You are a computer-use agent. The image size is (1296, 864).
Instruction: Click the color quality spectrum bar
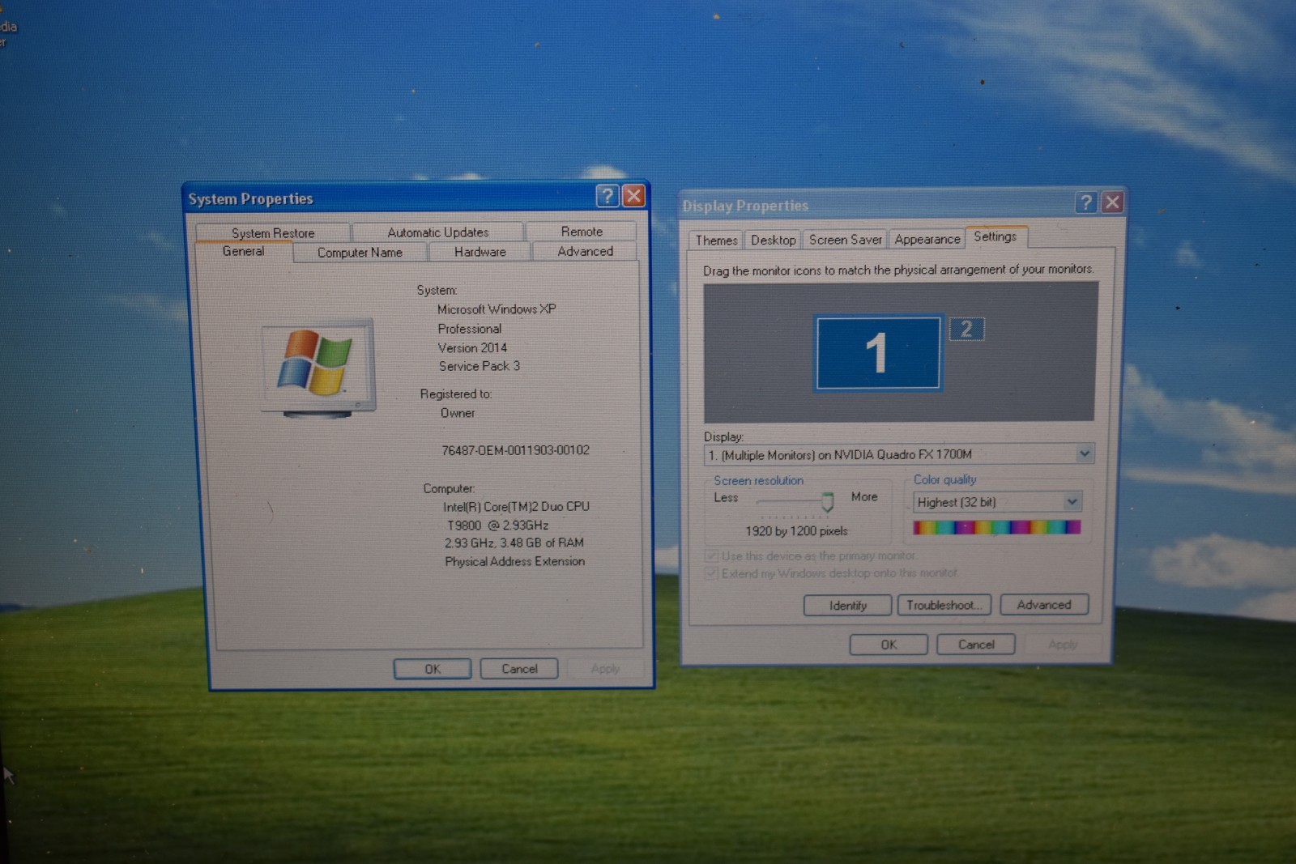point(997,527)
